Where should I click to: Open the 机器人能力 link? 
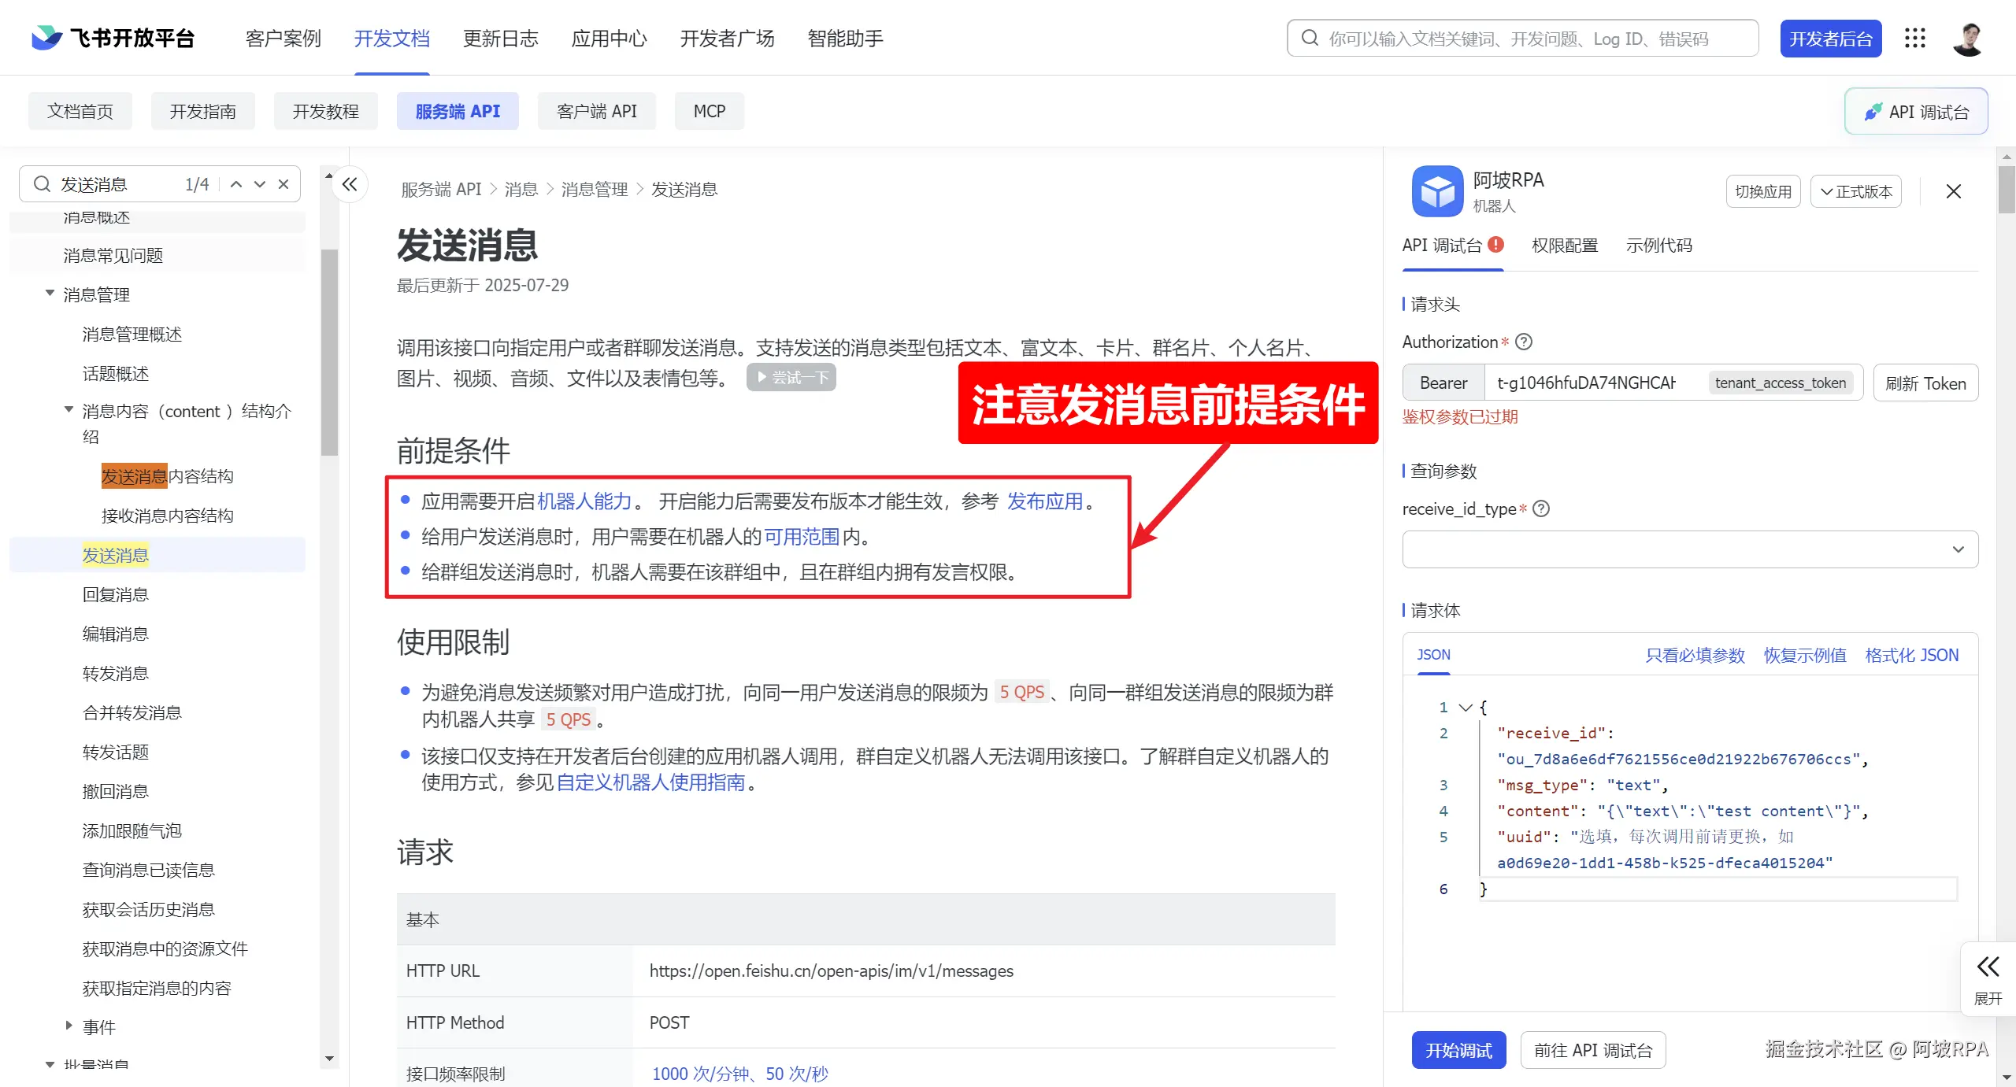click(x=584, y=501)
